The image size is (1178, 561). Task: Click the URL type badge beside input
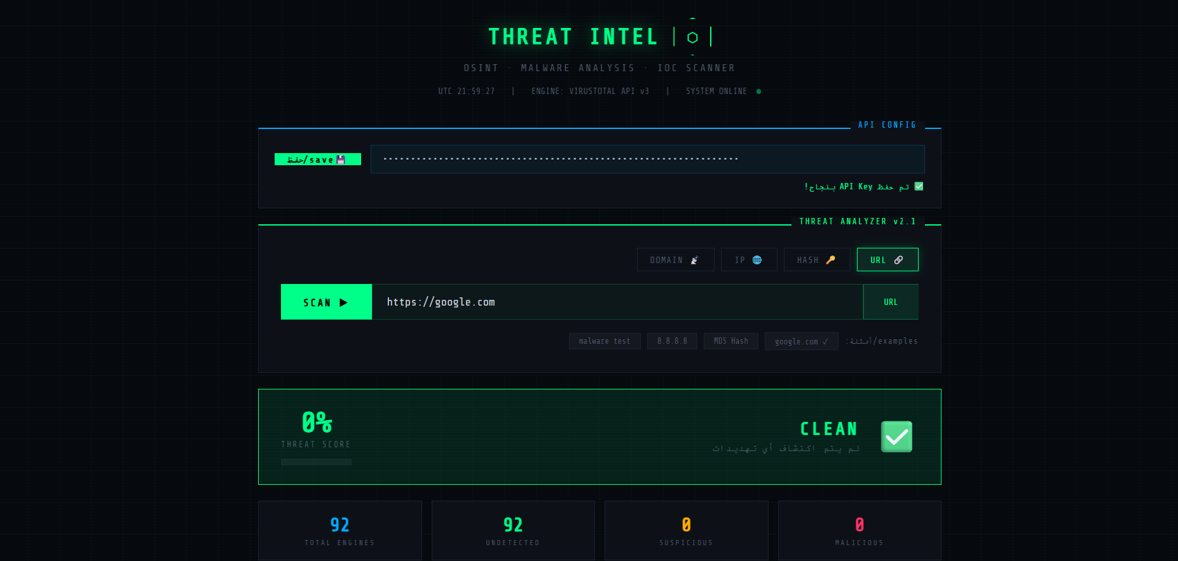891,302
